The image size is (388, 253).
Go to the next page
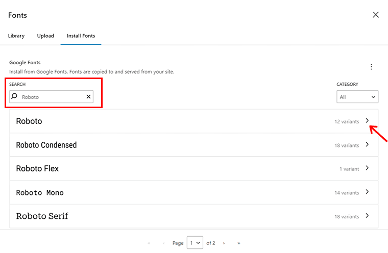tap(224, 243)
